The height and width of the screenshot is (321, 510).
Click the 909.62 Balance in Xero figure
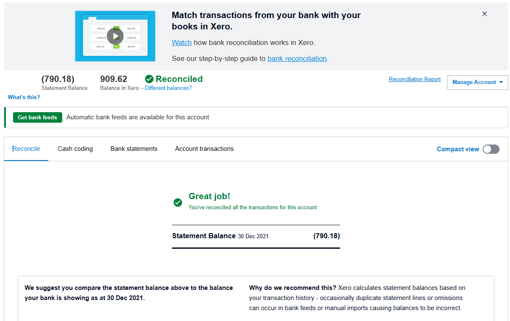click(114, 79)
